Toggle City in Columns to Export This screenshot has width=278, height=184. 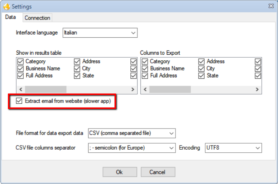(202, 69)
